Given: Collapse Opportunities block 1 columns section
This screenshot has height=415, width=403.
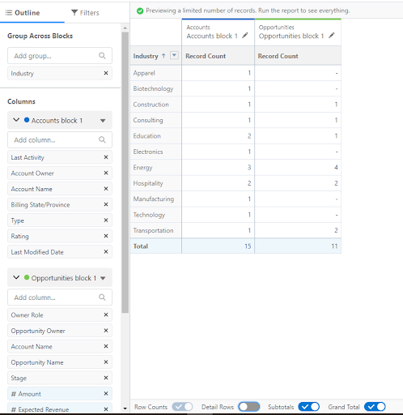Looking at the screenshot, I should point(16,277).
